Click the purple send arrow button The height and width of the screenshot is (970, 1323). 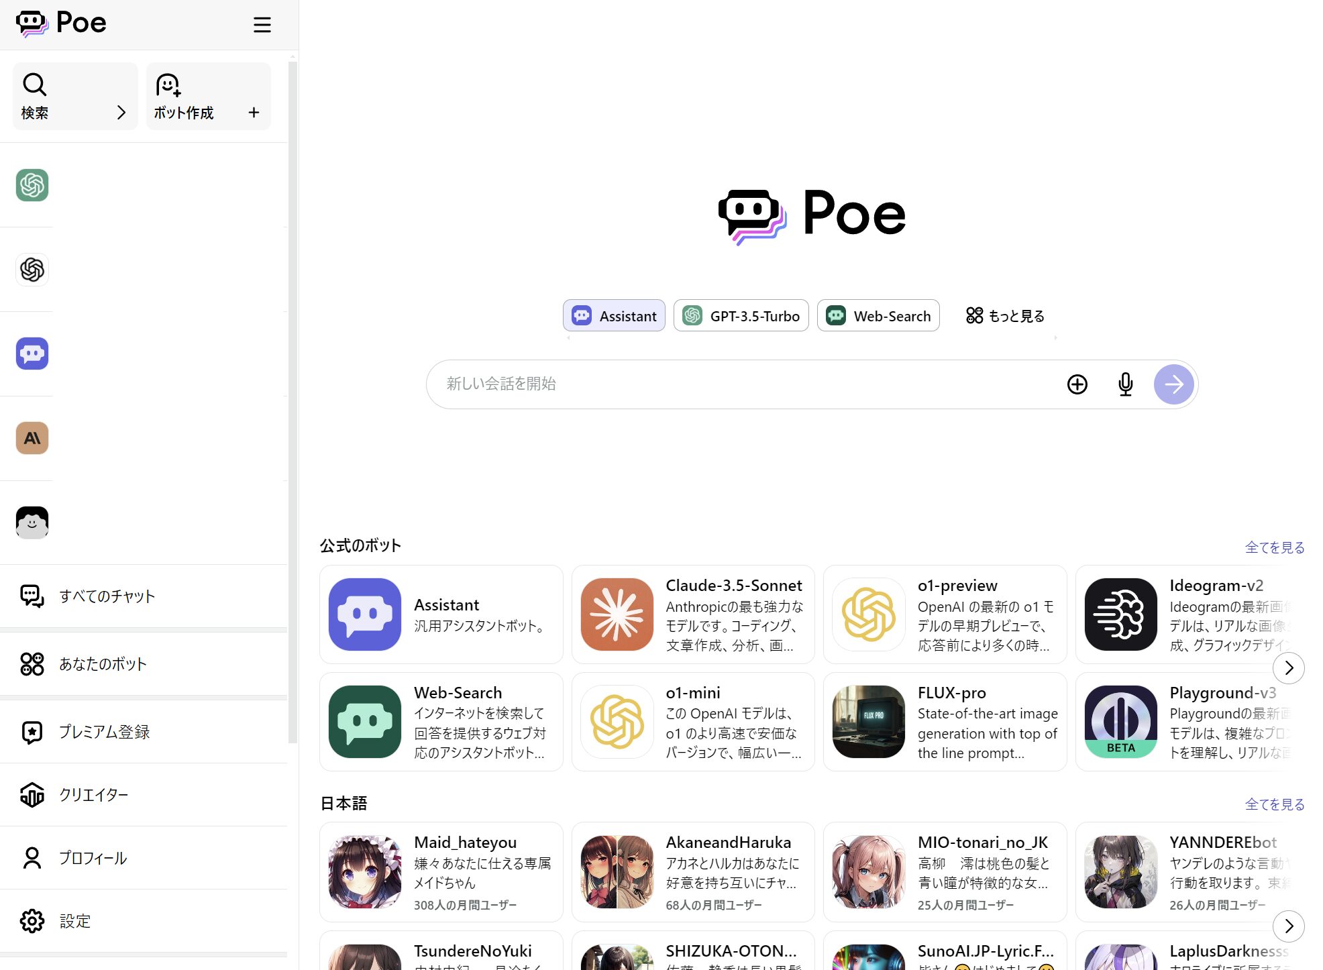pyautogui.click(x=1174, y=384)
